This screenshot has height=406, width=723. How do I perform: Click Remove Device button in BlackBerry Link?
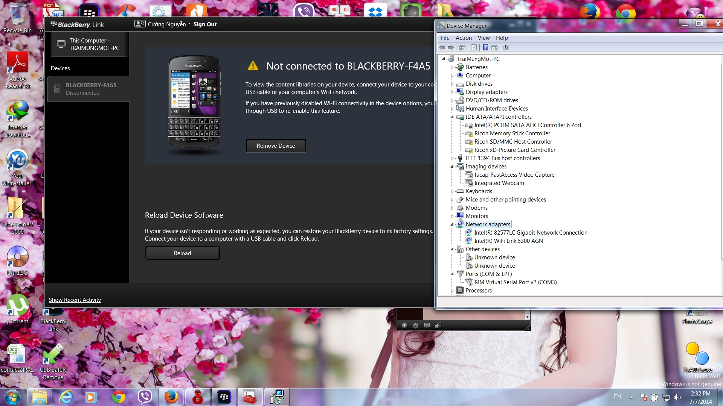(x=276, y=146)
